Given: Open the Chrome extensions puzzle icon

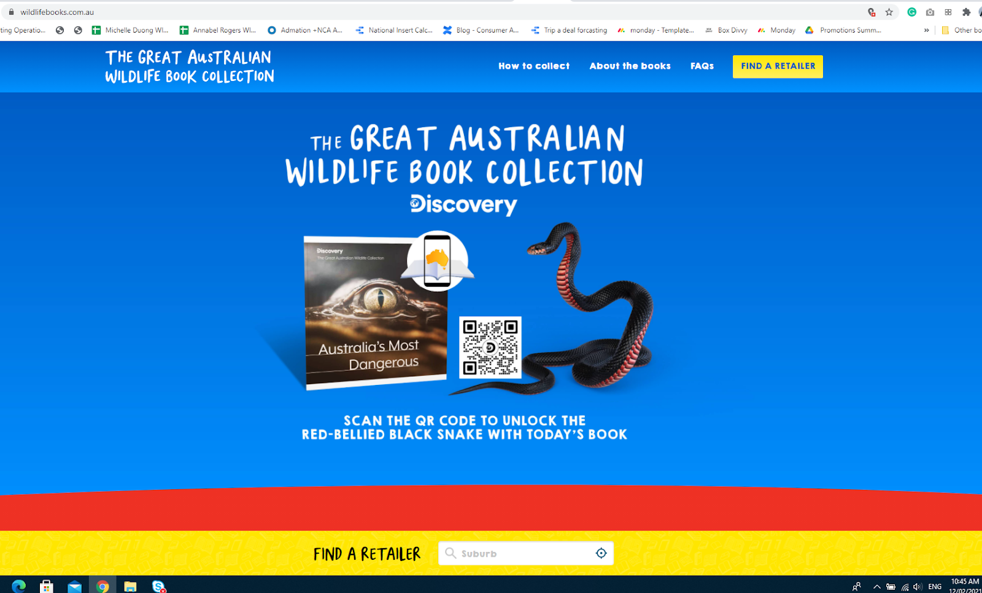Looking at the screenshot, I should (967, 12).
